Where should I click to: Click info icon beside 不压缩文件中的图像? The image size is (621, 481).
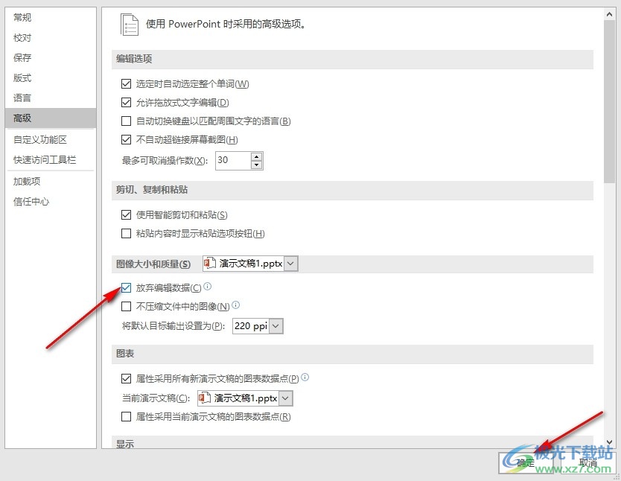(235, 305)
